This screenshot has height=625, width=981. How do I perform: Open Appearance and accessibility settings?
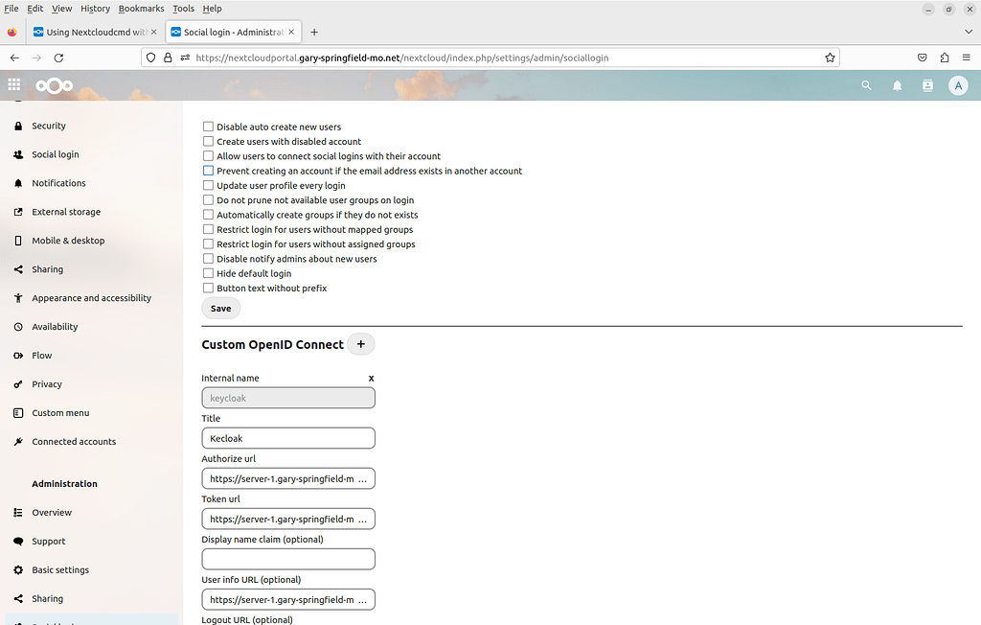tap(91, 298)
